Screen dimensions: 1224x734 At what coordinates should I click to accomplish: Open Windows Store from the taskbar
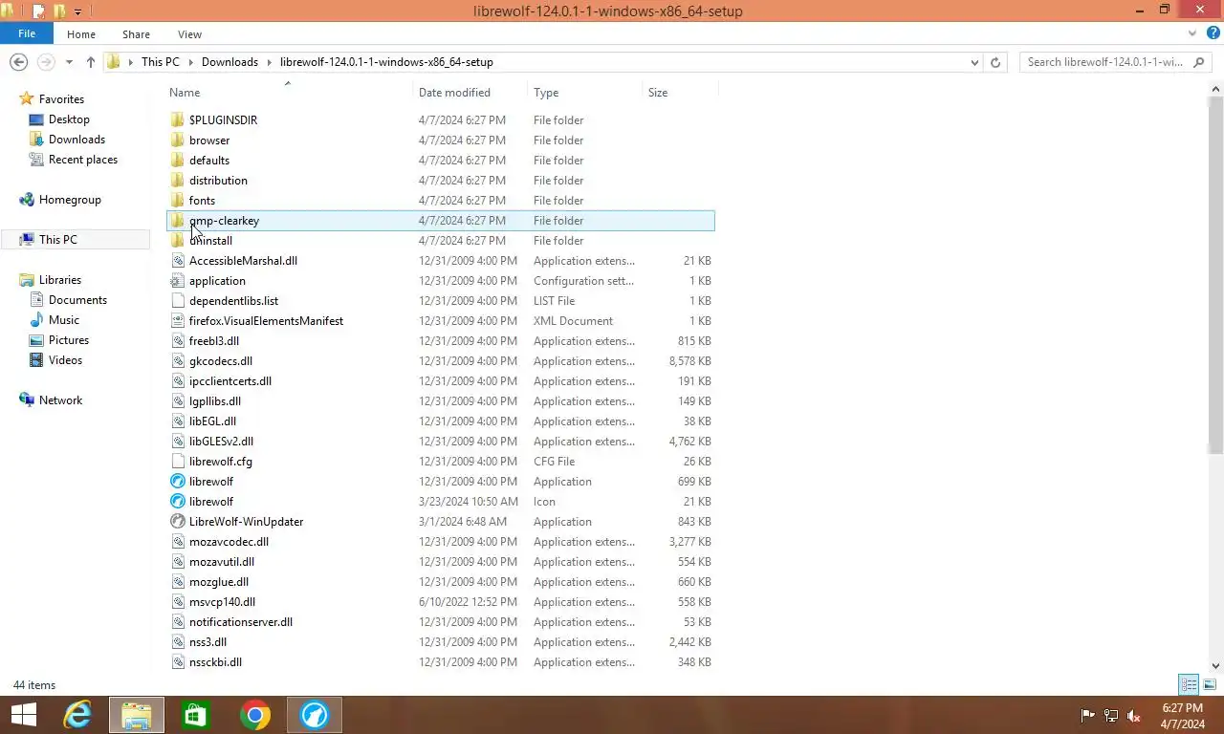(196, 715)
